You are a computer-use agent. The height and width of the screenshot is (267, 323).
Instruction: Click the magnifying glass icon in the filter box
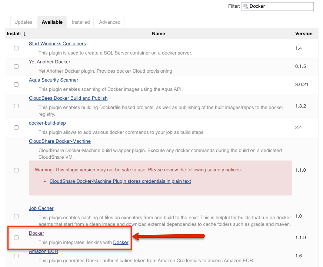click(x=246, y=6)
